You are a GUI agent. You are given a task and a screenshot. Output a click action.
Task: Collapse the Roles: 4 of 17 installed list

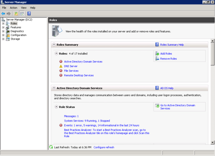pyautogui.click(x=56, y=54)
